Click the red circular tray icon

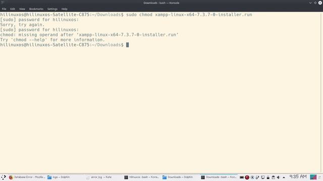click(247, 177)
